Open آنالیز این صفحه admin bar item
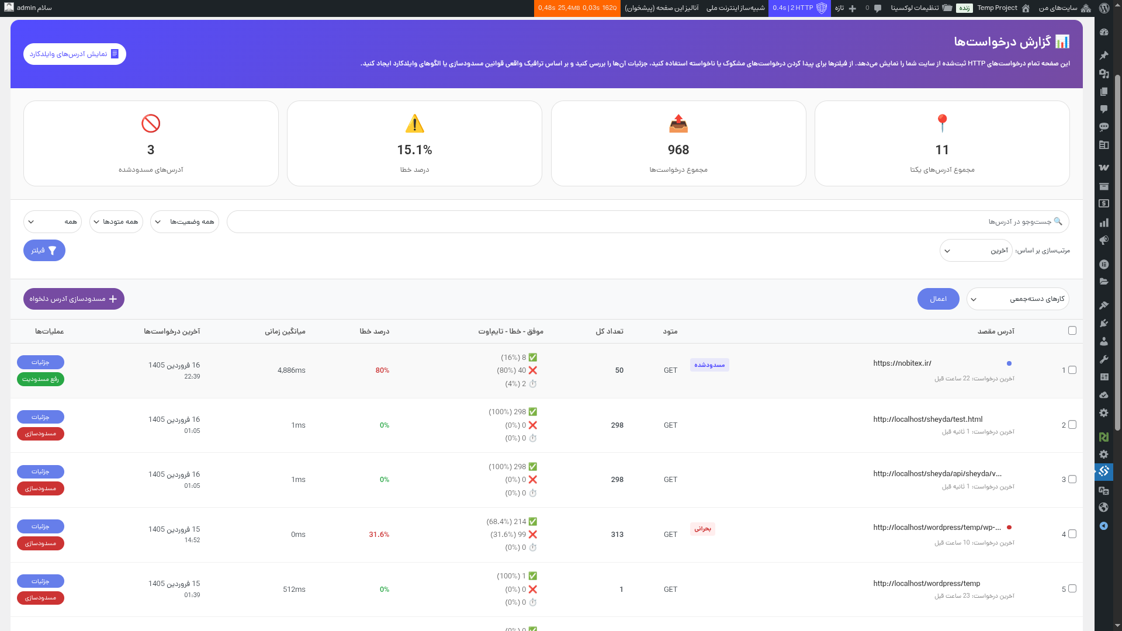Screen dimensions: 1122x631 coord(662,8)
